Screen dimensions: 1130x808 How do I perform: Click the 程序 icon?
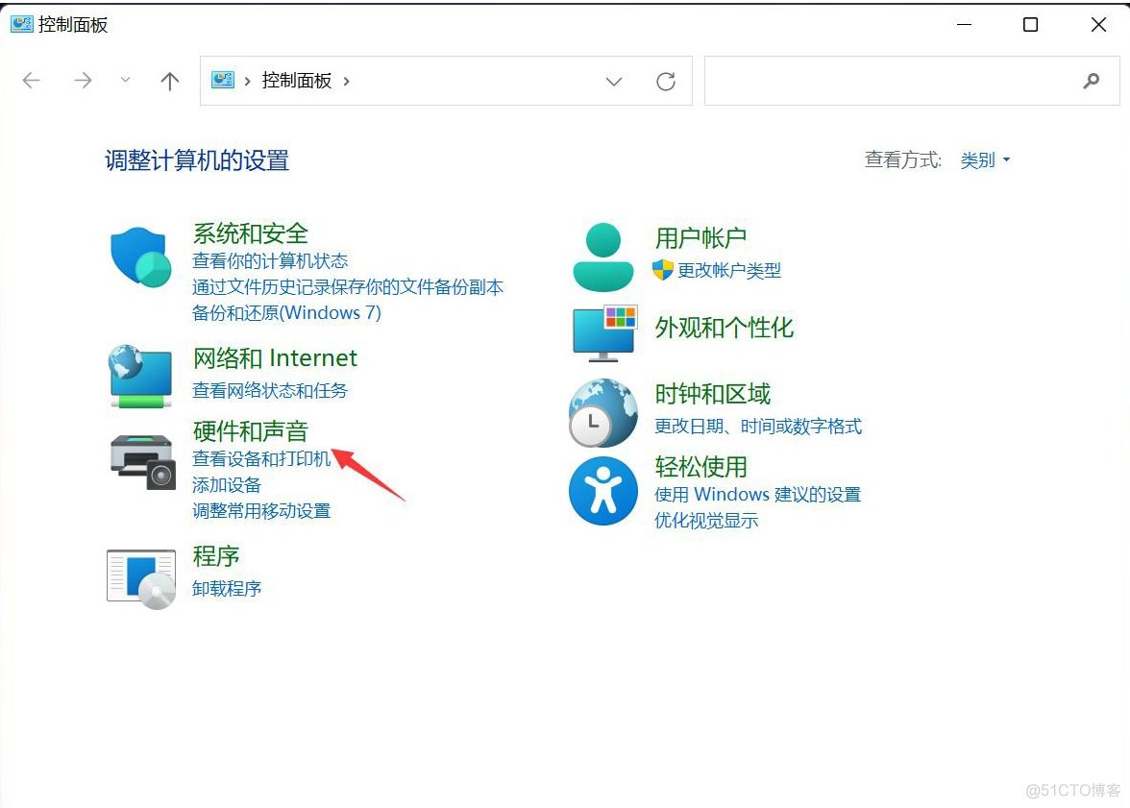(x=140, y=575)
